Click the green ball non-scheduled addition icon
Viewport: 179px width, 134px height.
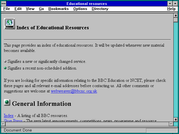coord(5,68)
